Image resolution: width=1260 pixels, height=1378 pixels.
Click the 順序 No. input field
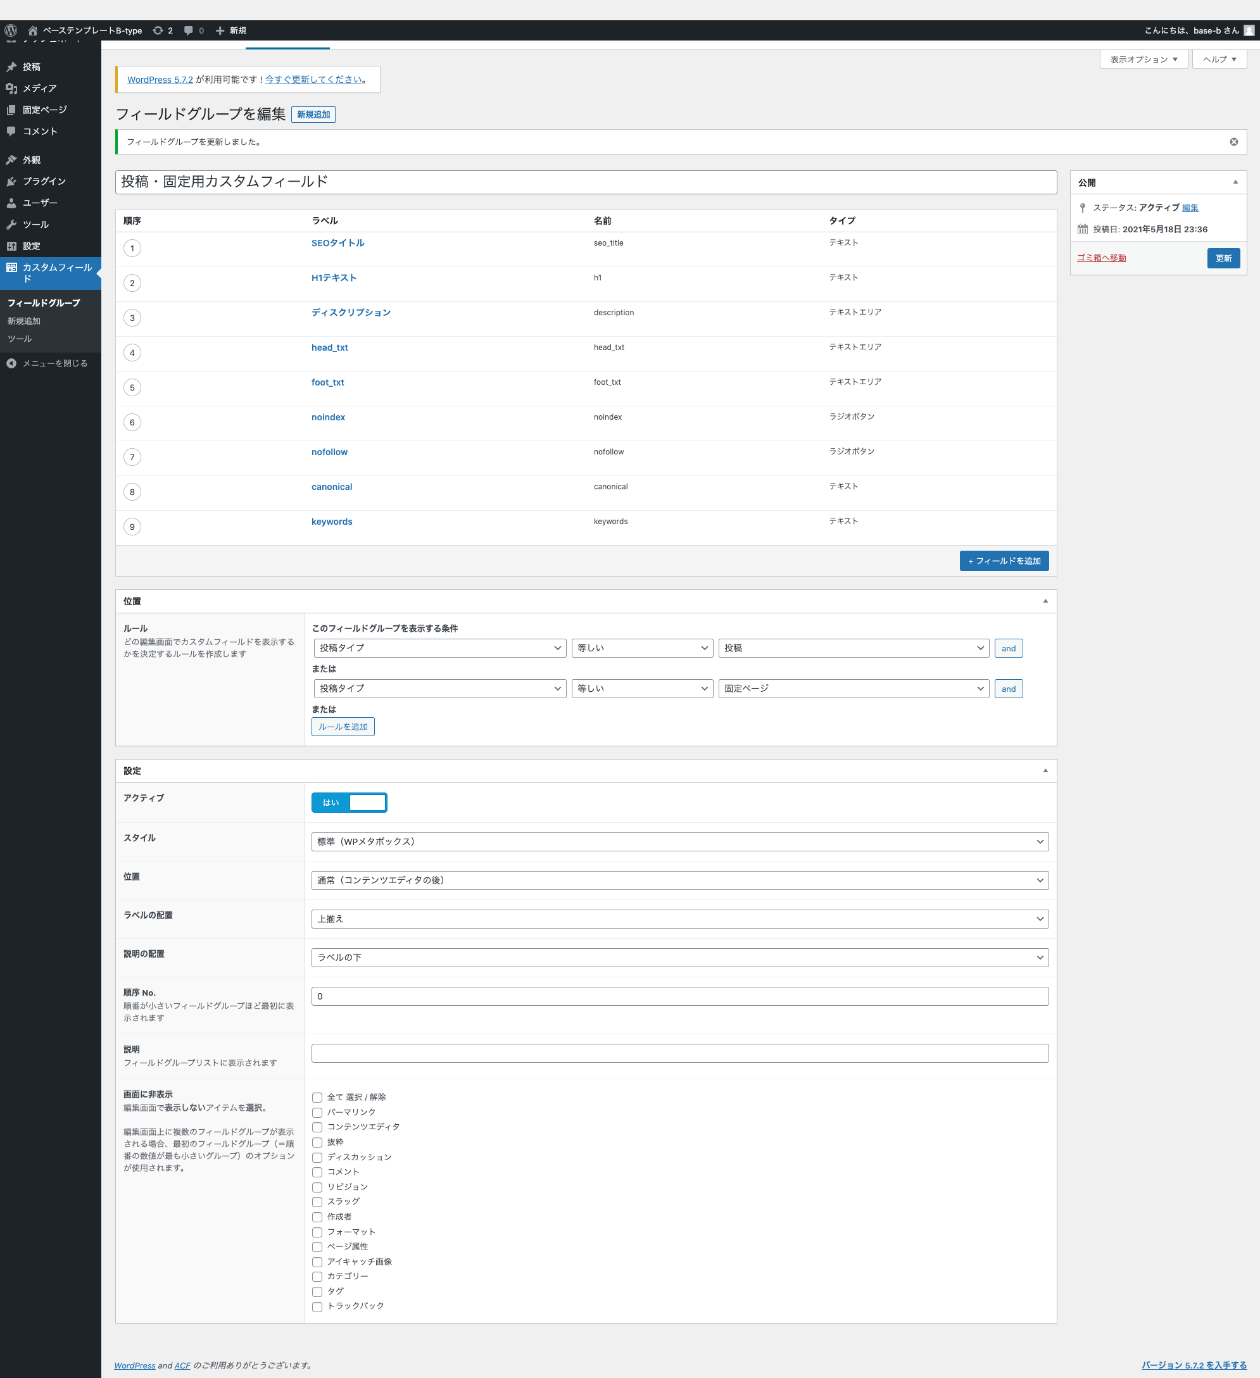pyautogui.click(x=679, y=996)
